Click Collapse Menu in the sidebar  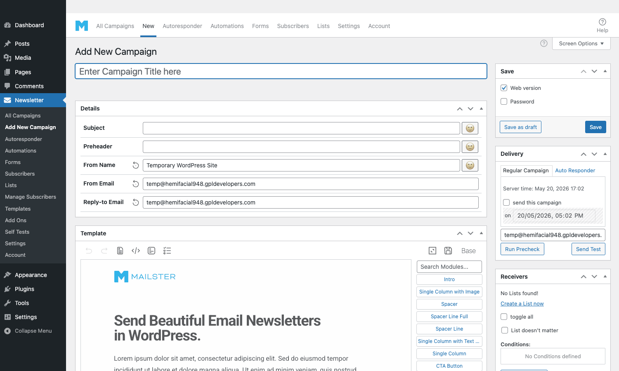click(x=33, y=331)
